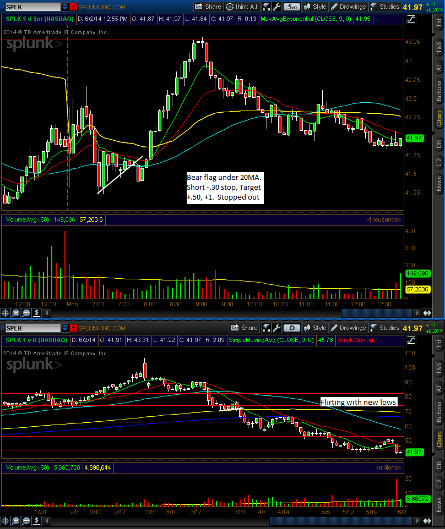The height and width of the screenshot is (529, 445).
Task: Select the Chart sidebar tab on lower chart
Action: pyautogui.click(x=438, y=439)
